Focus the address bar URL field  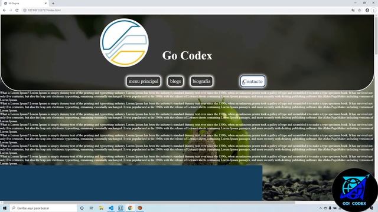click(x=188, y=11)
